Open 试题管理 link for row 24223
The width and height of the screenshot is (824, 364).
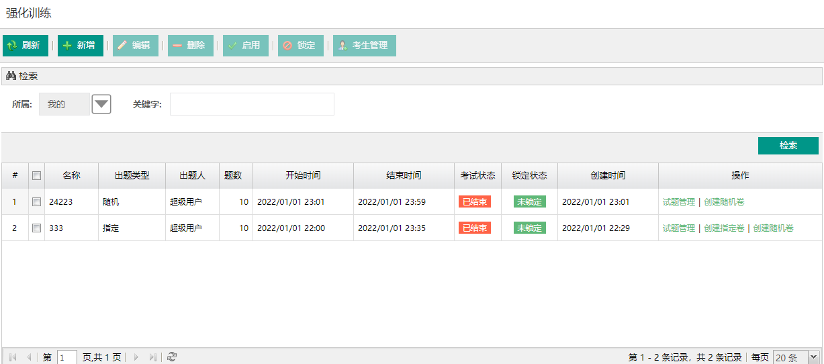coord(678,201)
